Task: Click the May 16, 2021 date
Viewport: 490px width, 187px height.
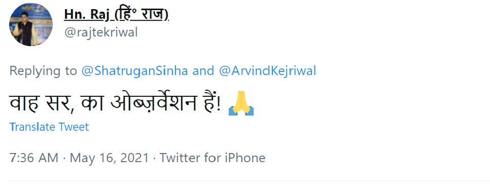Action: pyautogui.click(x=110, y=158)
